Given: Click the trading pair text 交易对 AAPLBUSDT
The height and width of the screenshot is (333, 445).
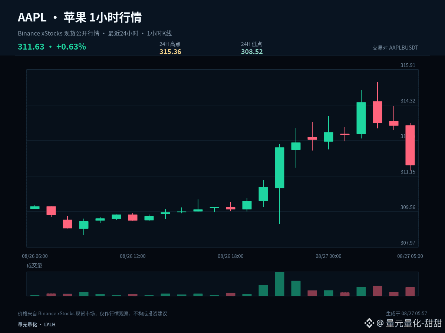Looking at the screenshot, I should [x=395, y=48].
